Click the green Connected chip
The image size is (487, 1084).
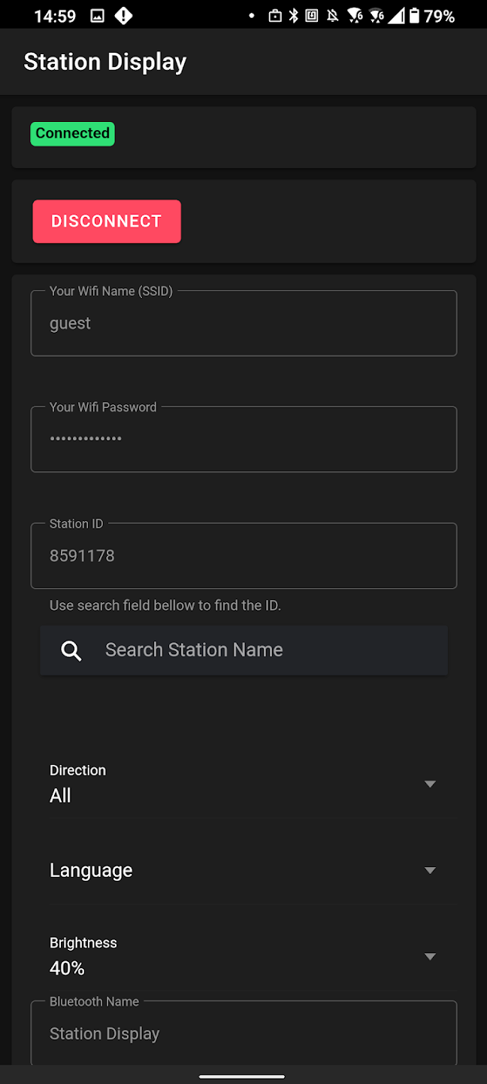tap(72, 133)
